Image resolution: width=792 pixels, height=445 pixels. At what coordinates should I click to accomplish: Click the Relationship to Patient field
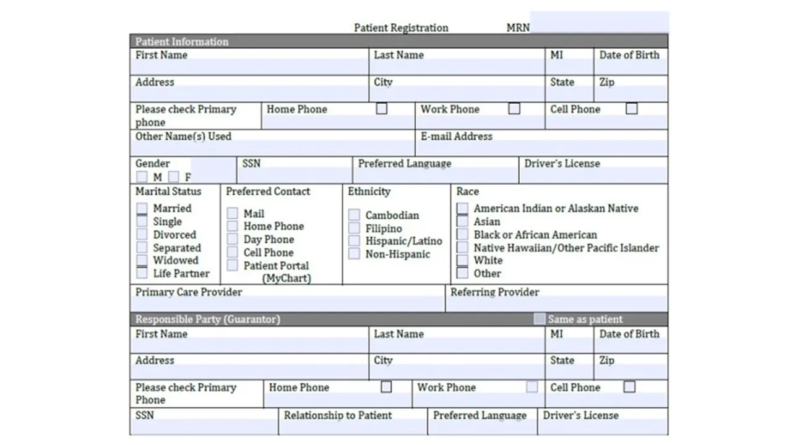353,427
